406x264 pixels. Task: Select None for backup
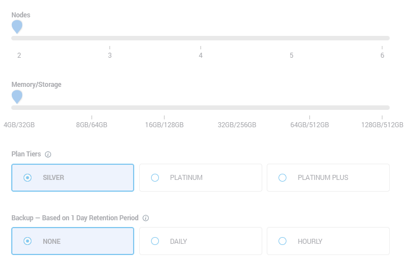[72, 241]
